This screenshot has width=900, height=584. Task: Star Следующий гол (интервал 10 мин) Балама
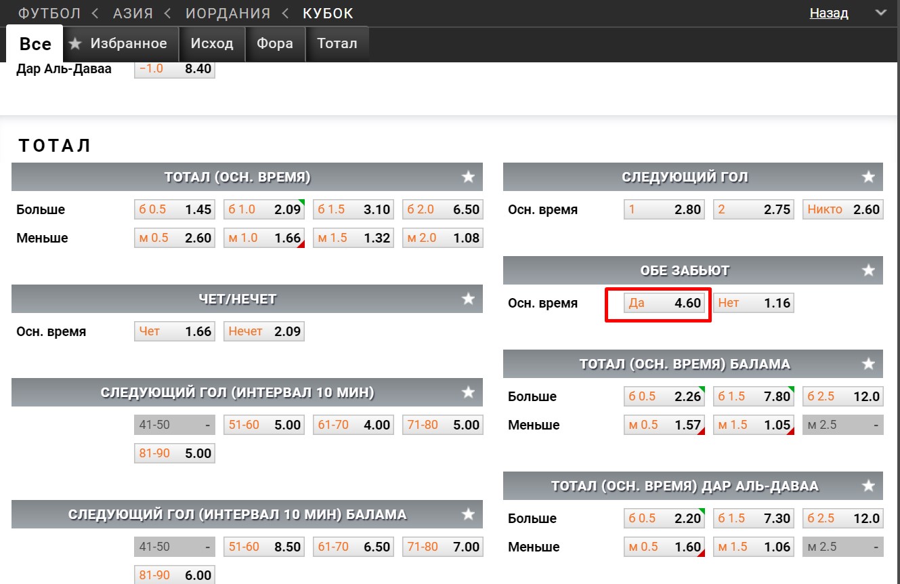(468, 514)
